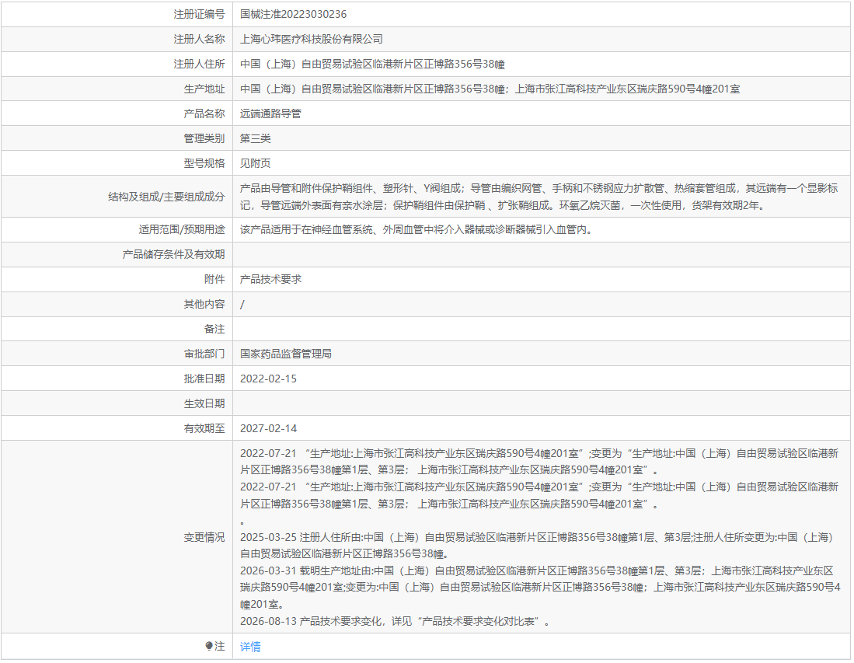Click the 其他内容 label cell
The height and width of the screenshot is (663, 854).
[x=117, y=304]
